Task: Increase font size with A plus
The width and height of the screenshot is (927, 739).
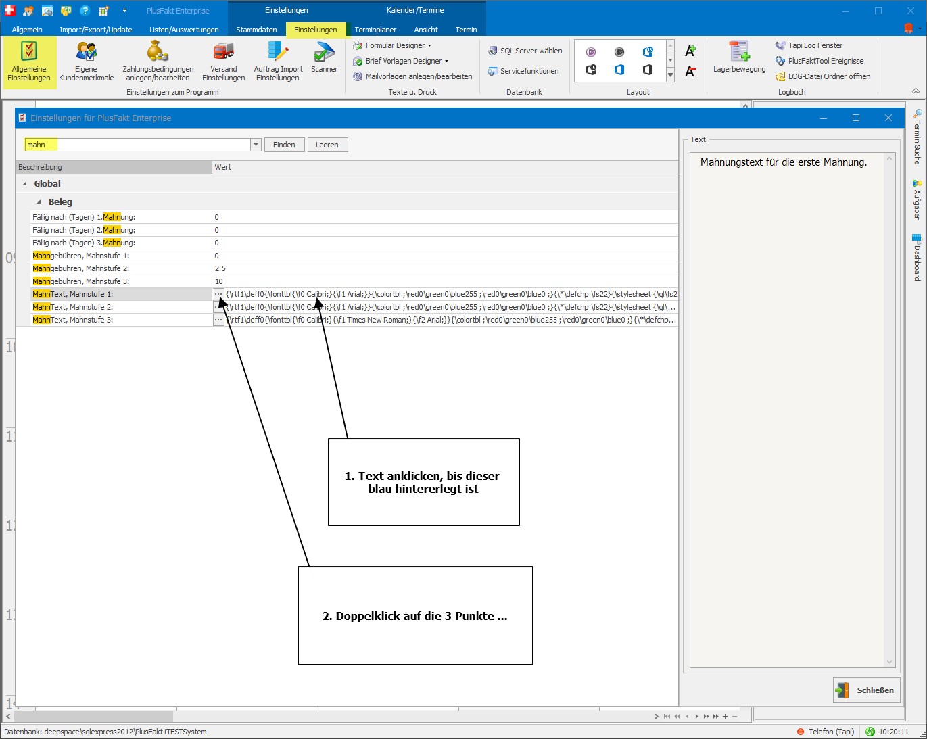Action: click(x=690, y=51)
